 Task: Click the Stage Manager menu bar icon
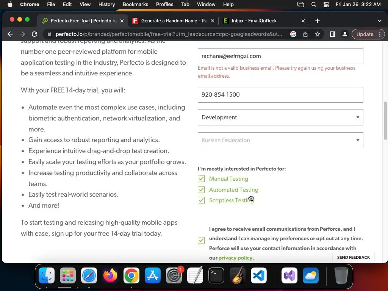click(x=300, y=5)
